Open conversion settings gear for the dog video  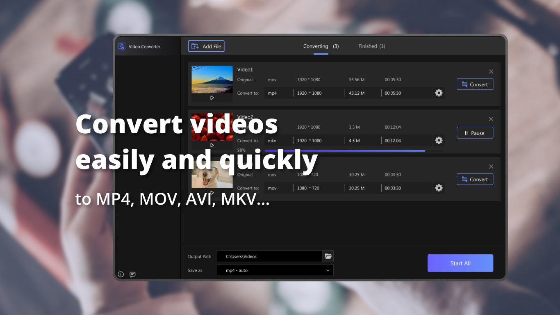439,188
